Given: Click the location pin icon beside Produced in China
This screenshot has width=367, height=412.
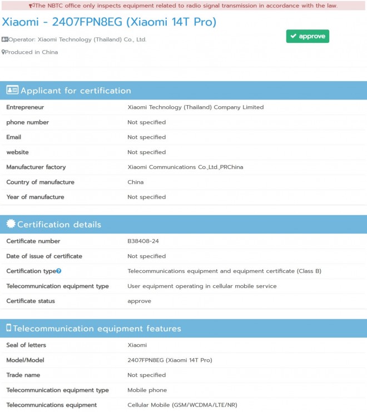Looking at the screenshot, I should pyautogui.click(x=3, y=52).
